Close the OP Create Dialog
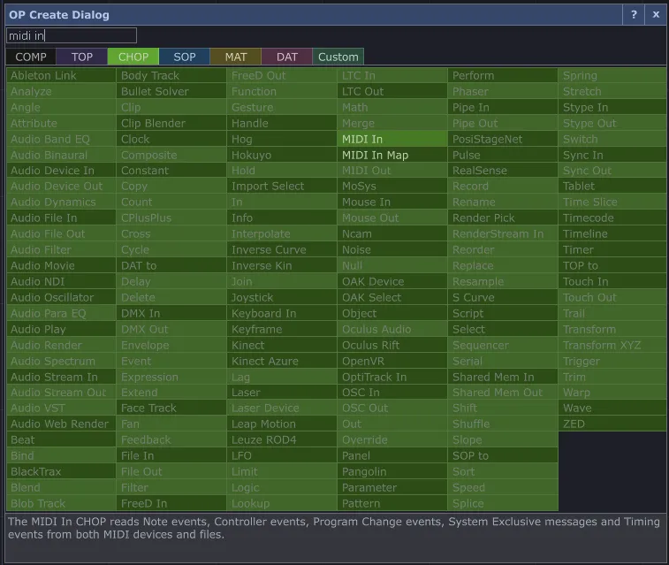 click(656, 15)
